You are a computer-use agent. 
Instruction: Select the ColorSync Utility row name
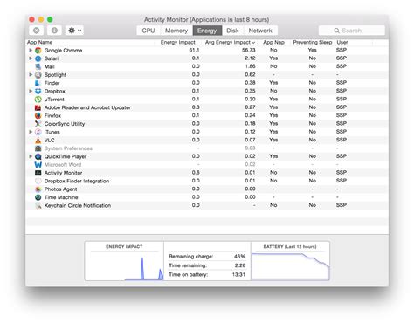65,124
